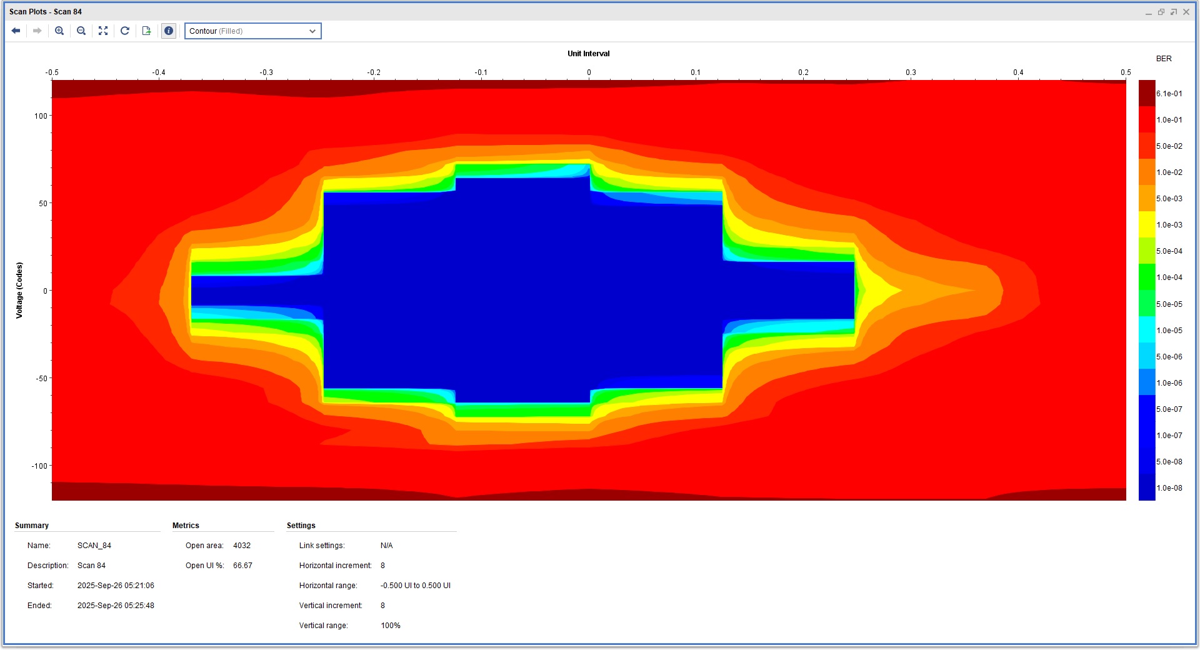This screenshot has height=650, width=1200.
Task: Click the back arrow in toolbar
Action: (16, 31)
